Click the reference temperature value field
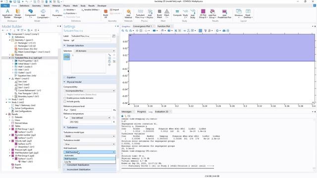317x178 pixels. click(90, 122)
